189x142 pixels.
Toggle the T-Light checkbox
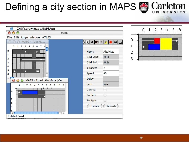click(105, 100)
